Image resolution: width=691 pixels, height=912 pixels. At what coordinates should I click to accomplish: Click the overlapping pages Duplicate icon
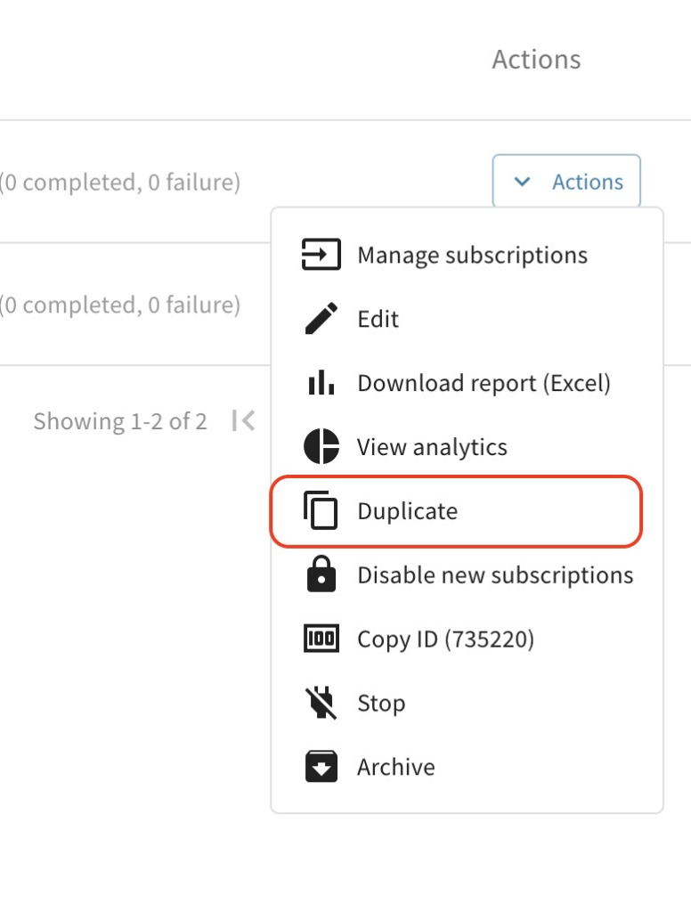click(321, 511)
